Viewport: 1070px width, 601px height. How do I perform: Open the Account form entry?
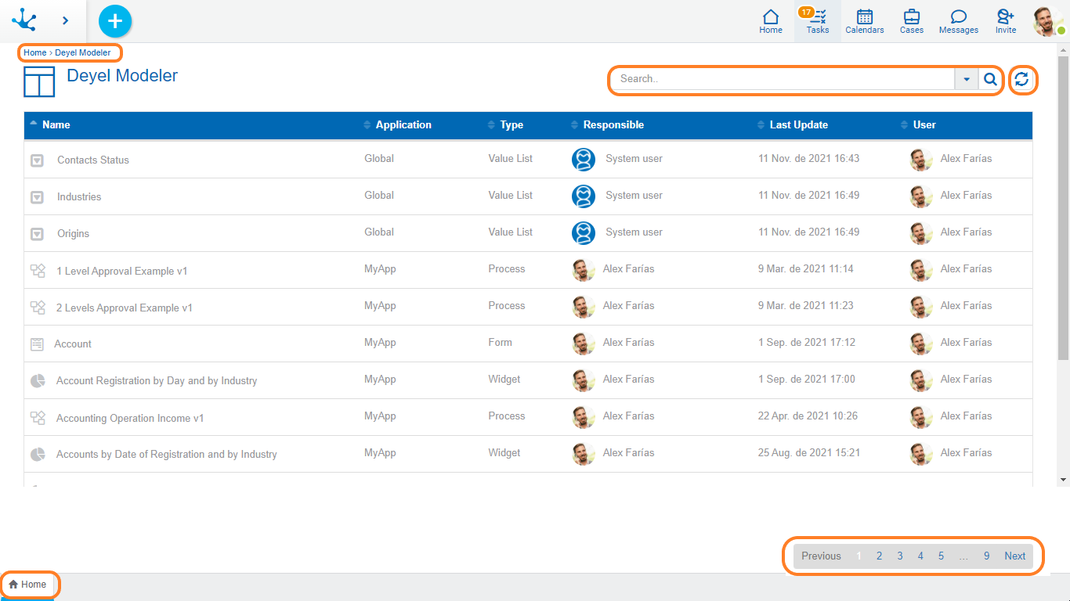[73, 344]
